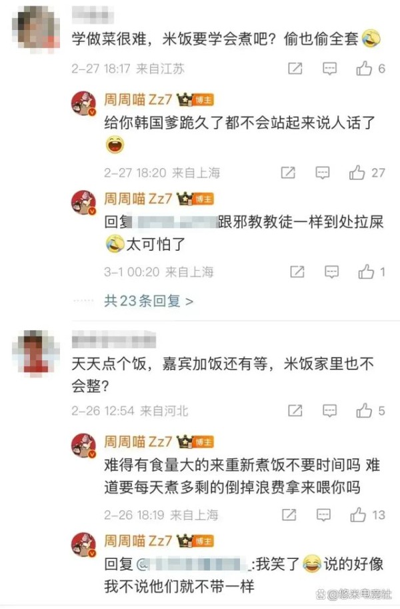Tap blurred @mention in last reply
Screen dimensions: 400x609
(193, 564)
